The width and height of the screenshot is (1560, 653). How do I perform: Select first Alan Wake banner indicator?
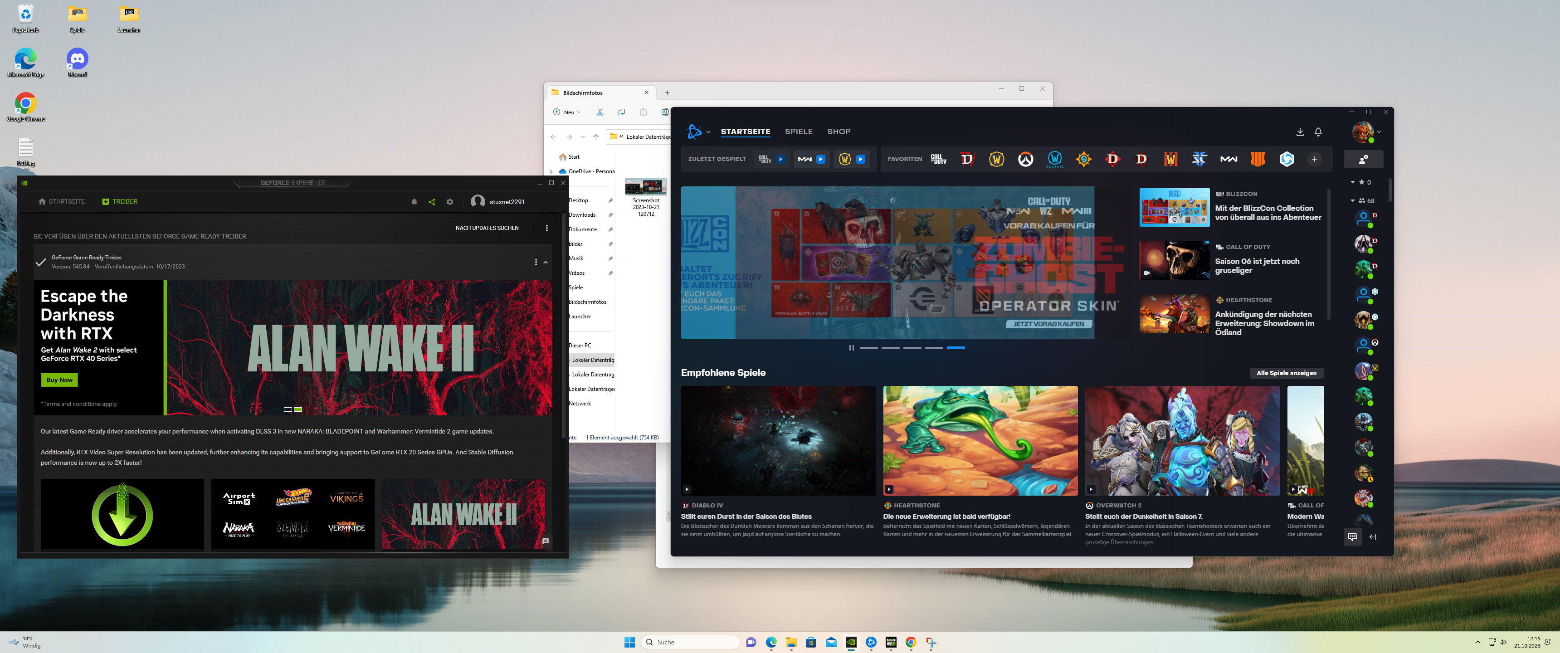(288, 409)
